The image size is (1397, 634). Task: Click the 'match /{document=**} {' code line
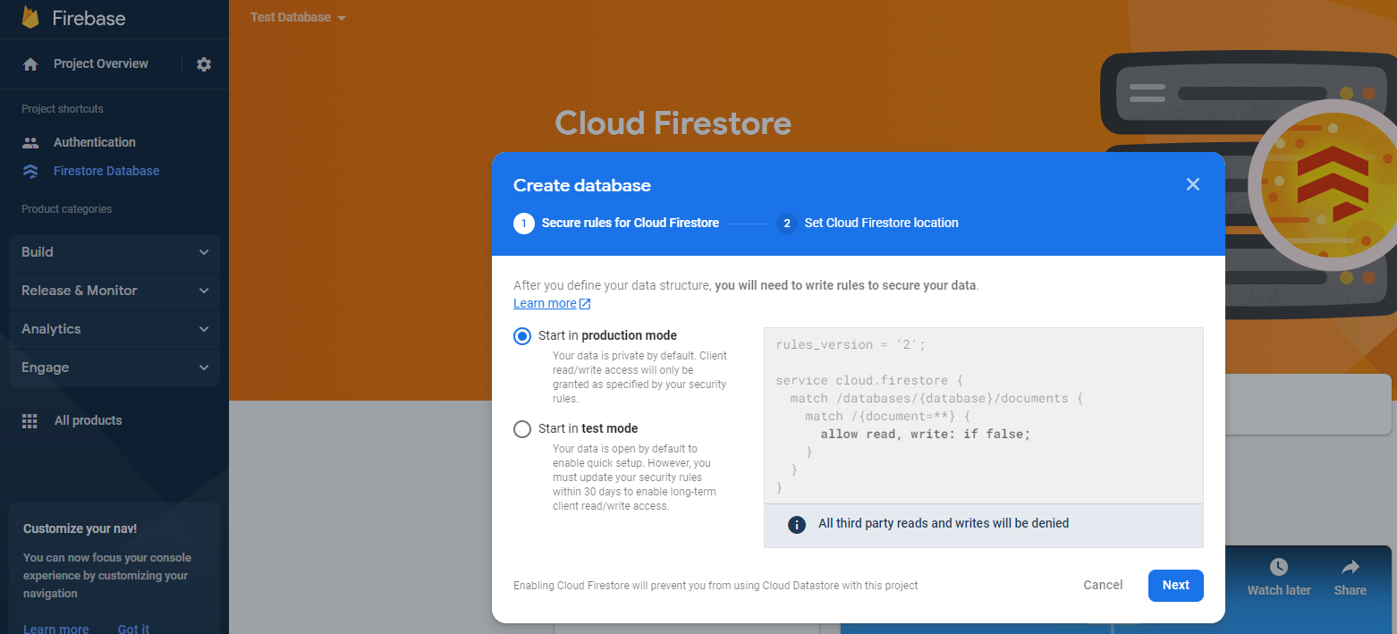[887, 417]
